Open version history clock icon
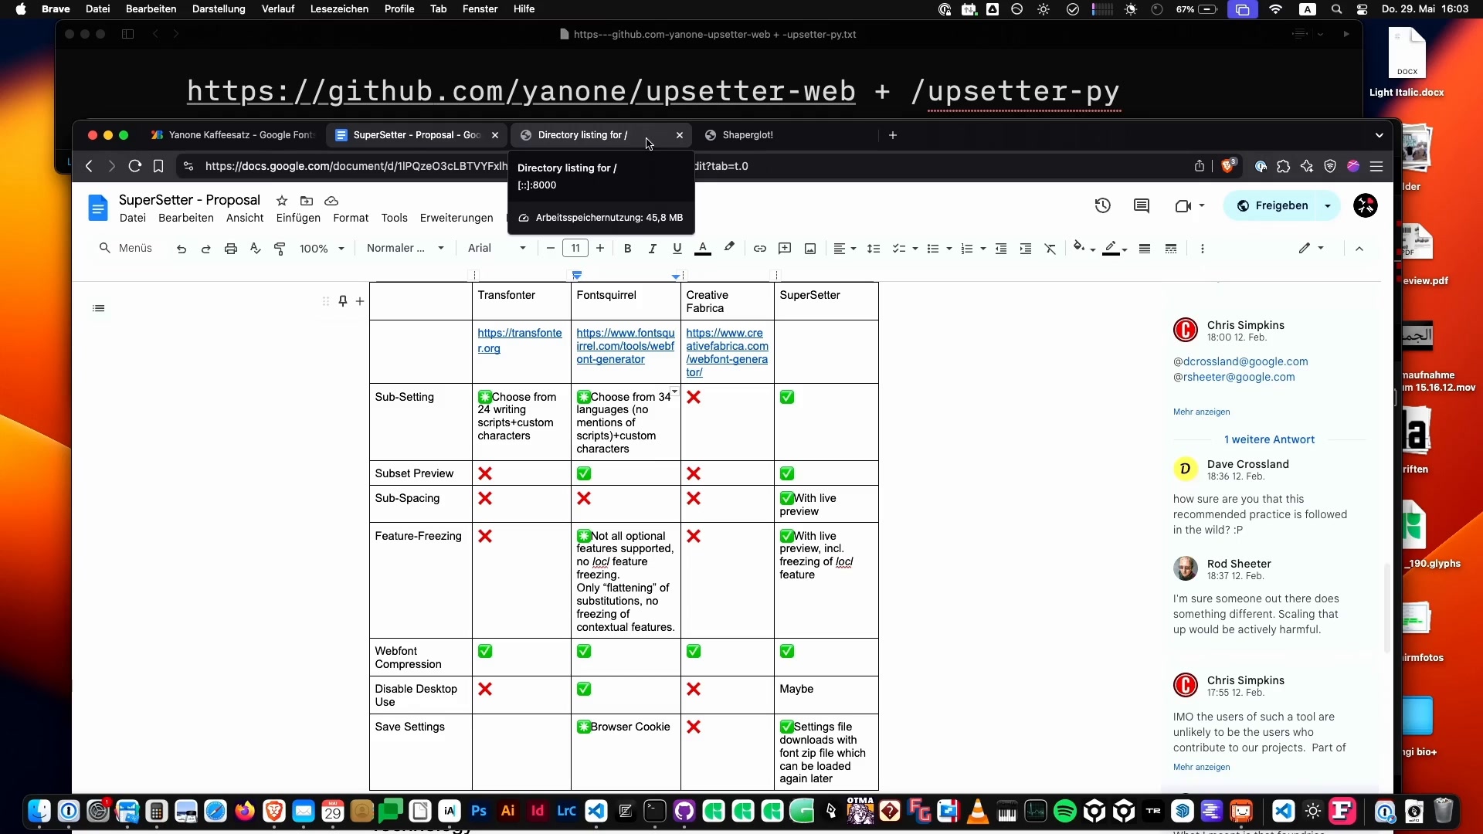Image resolution: width=1483 pixels, height=834 pixels. tap(1103, 205)
